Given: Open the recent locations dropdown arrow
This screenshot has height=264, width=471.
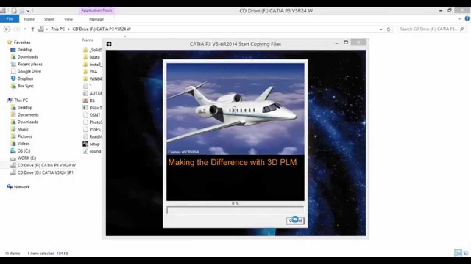Looking at the screenshot, I should pos(25,29).
